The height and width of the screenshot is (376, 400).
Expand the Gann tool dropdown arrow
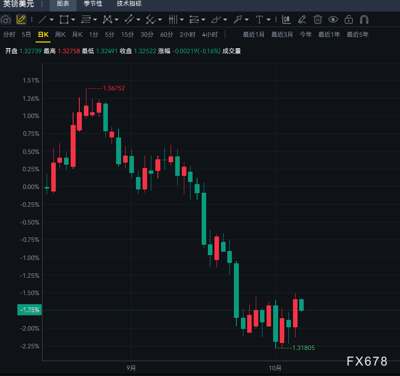click(160, 20)
